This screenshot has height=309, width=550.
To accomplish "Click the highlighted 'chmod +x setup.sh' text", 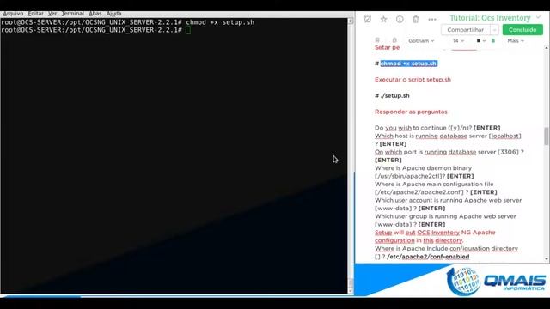I will point(409,64).
